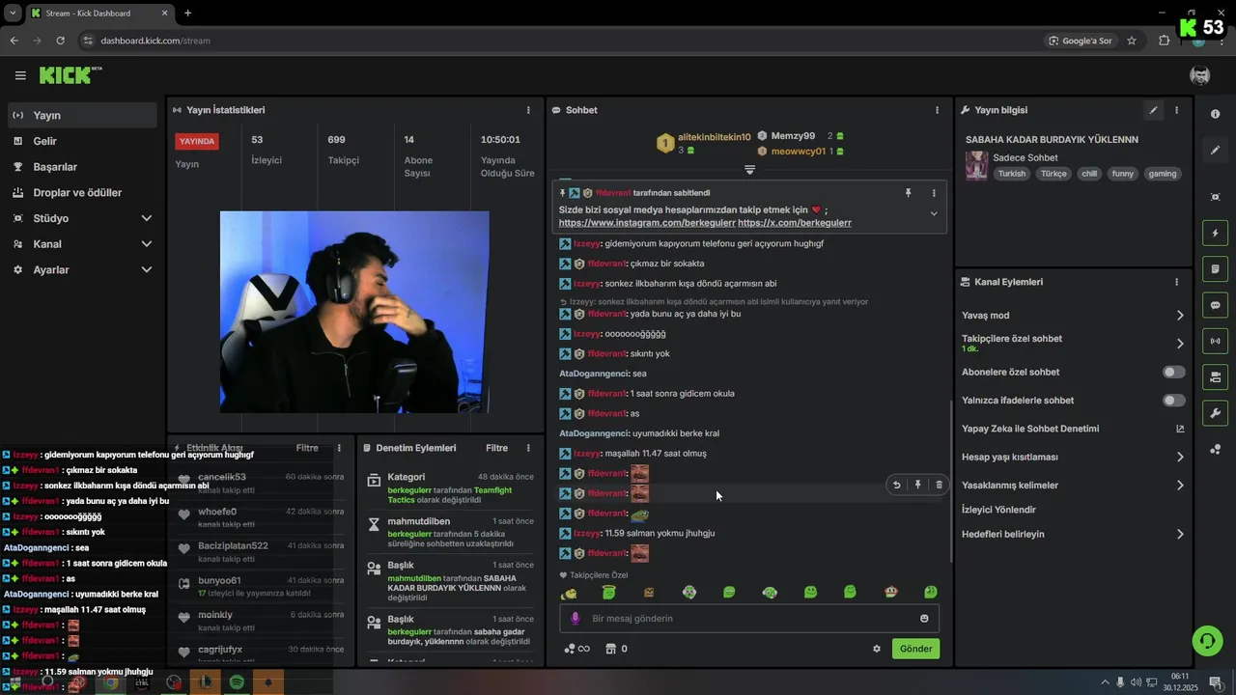Image resolution: width=1236 pixels, height=695 pixels.
Task: Enable Abonelere özel sohbet toggle
Action: [x=1174, y=373]
